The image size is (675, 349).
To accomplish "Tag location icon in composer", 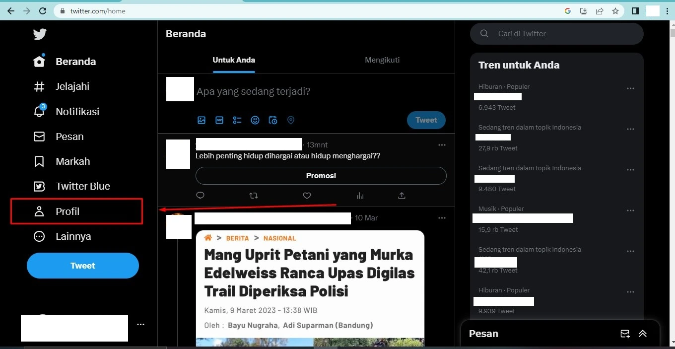I will tap(291, 120).
